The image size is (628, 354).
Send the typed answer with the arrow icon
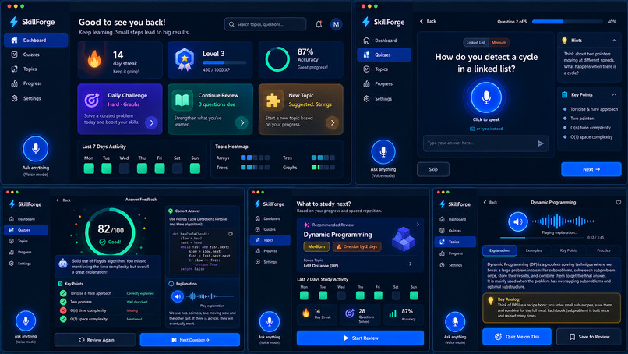[x=540, y=143]
